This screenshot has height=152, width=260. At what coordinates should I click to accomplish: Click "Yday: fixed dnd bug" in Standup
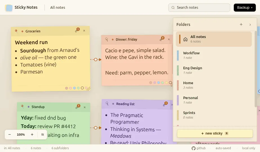pos(43,118)
